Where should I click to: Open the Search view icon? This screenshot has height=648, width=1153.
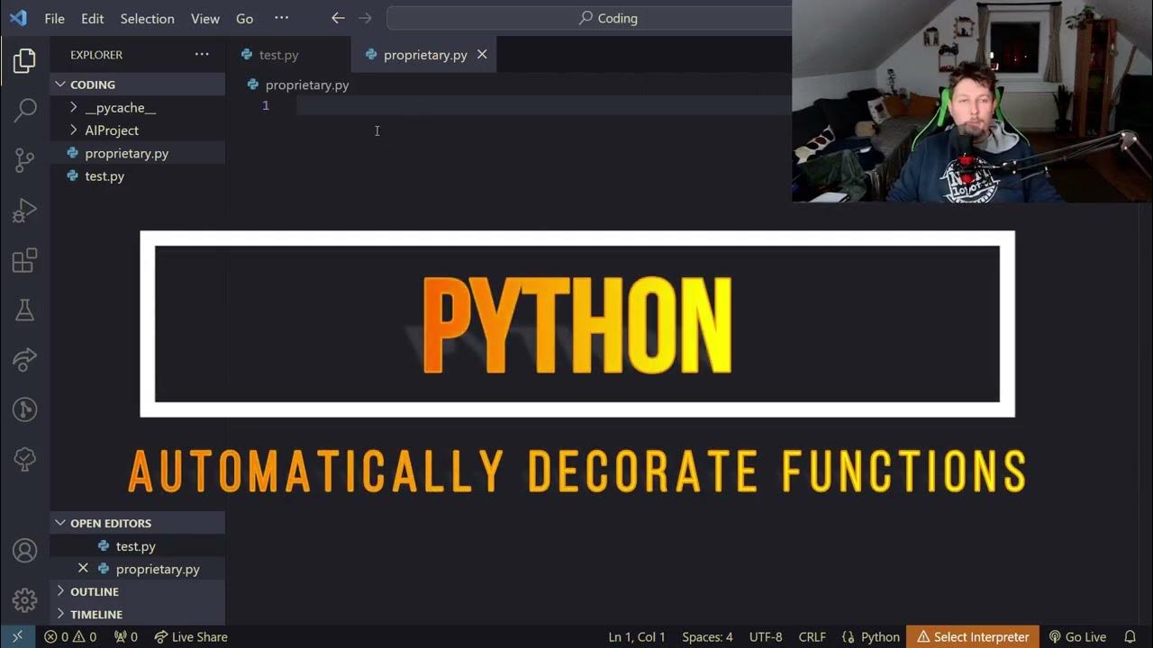(x=24, y=111)
